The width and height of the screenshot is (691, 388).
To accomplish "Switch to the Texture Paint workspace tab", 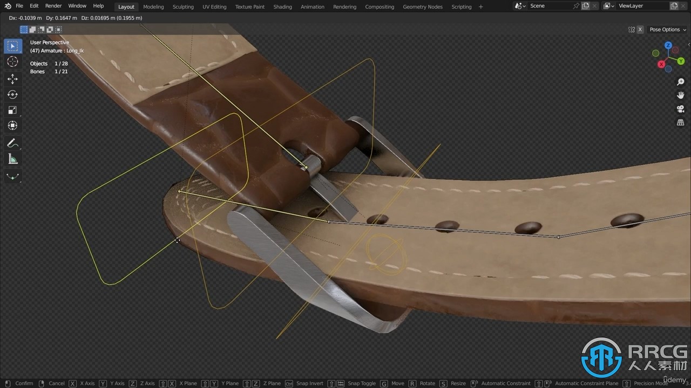I will tap(250, 6).
